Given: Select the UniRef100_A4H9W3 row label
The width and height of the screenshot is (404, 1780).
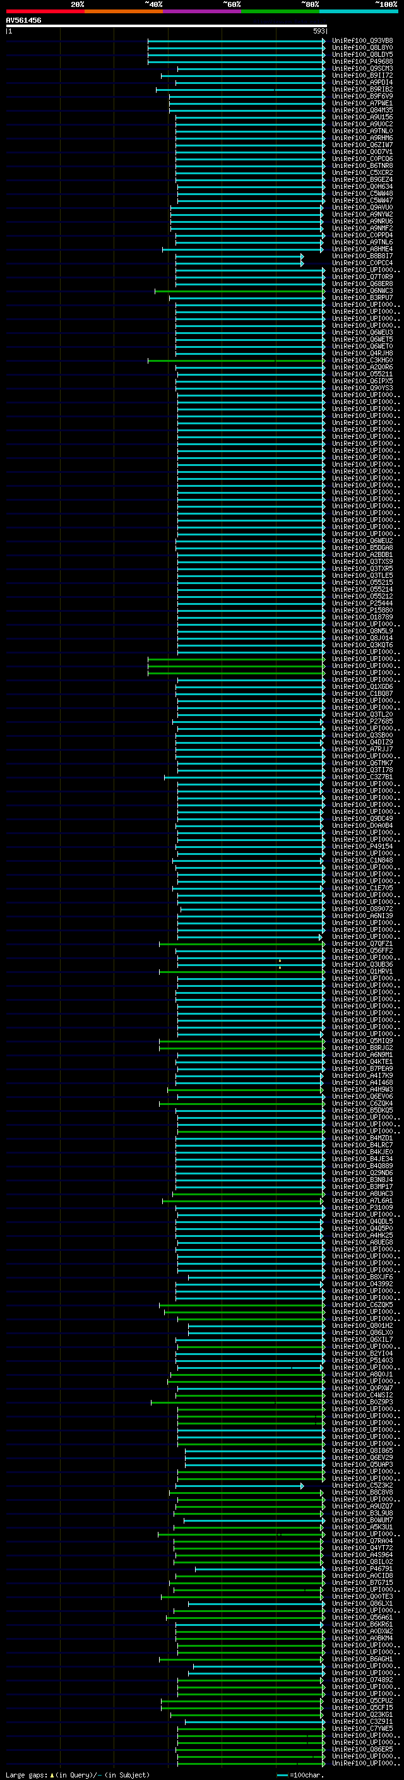Looking at the screenshot, I should 362,1090.
